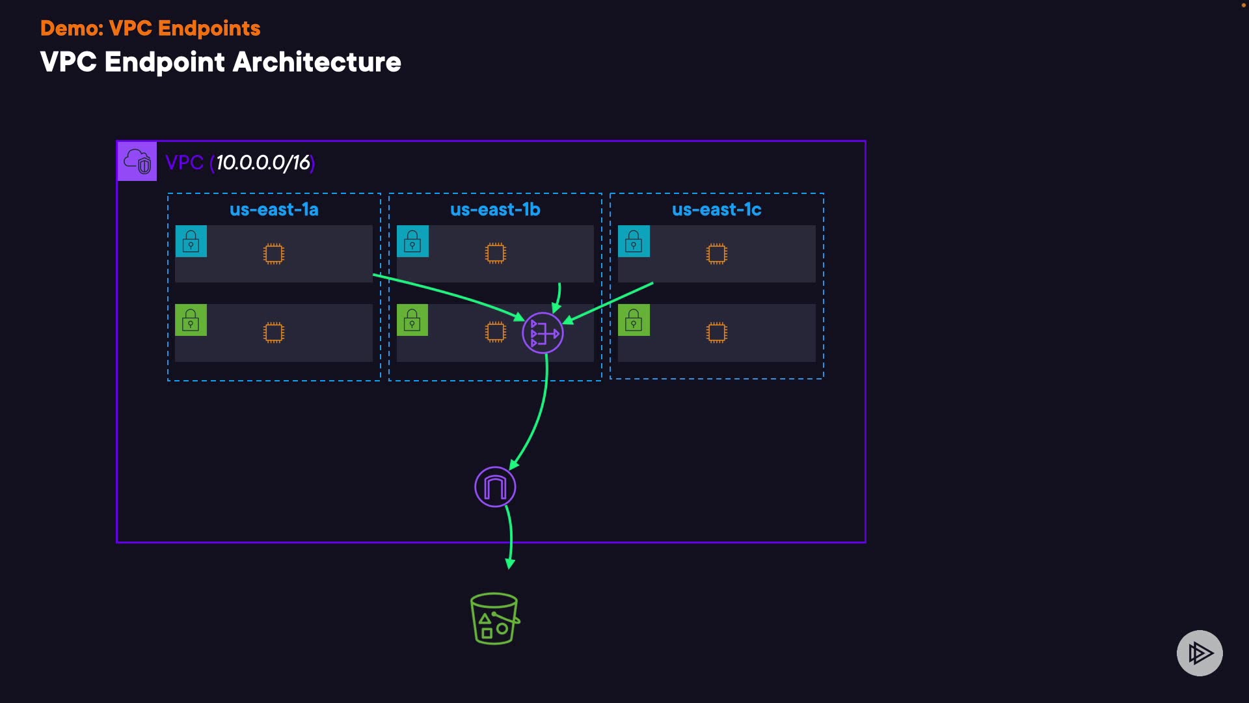Click the green lock icon in us-east-1c
The width and height of the screenshot is (1249, 703).
(x=634, y=320)
